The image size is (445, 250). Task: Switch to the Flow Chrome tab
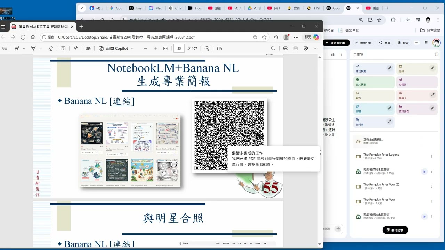pyautogui.click(x=195, y=8)
